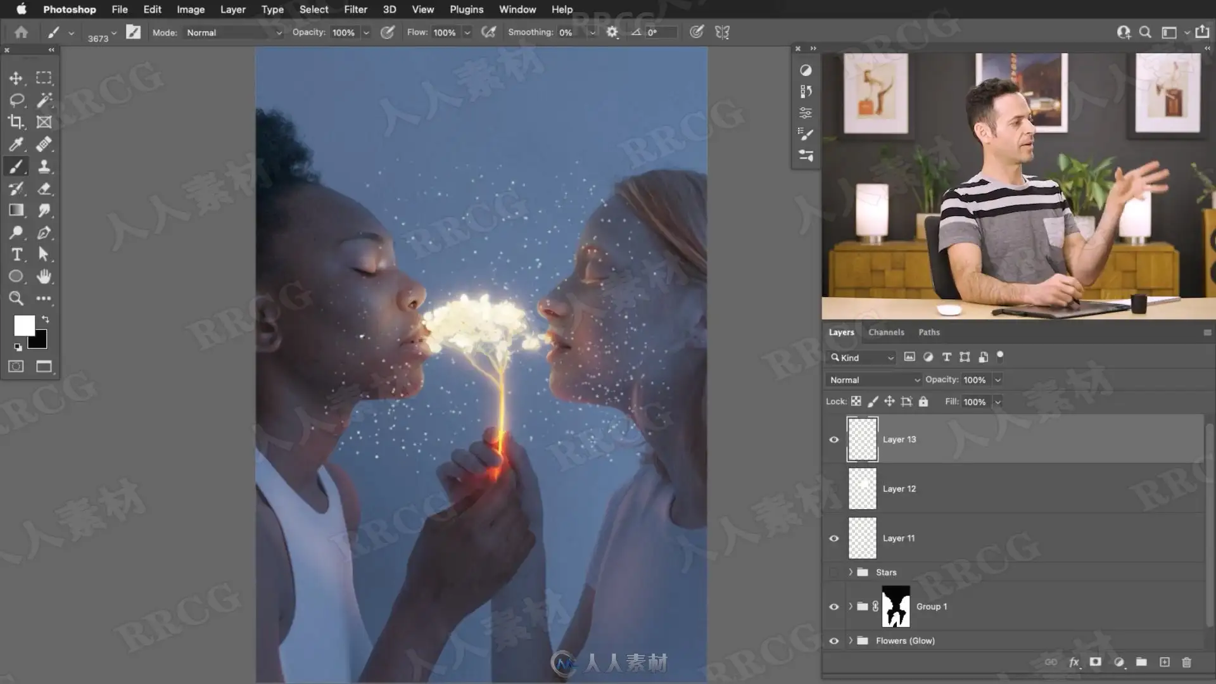Select the Hand tool

click(44, 276)
